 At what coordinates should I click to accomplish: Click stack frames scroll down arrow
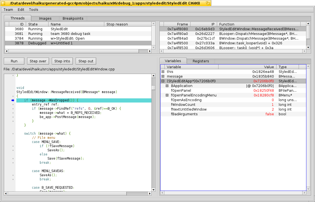coord(308,47)
